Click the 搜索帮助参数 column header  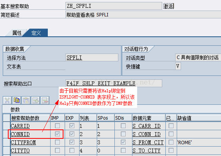coord(30,118)
